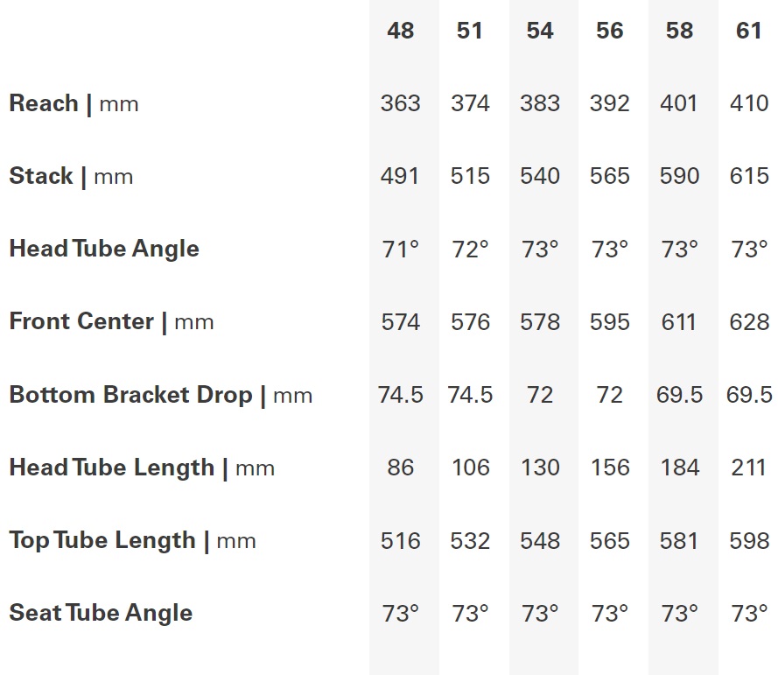Select Front Center value 628

pyautogui.click(x=749, y=322)
